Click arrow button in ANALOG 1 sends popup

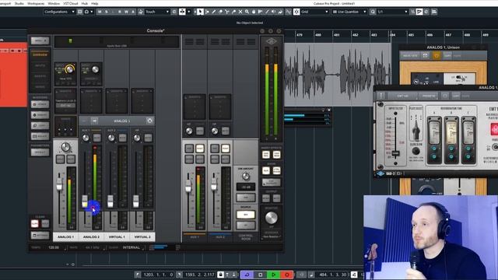(x=94, y=121)
